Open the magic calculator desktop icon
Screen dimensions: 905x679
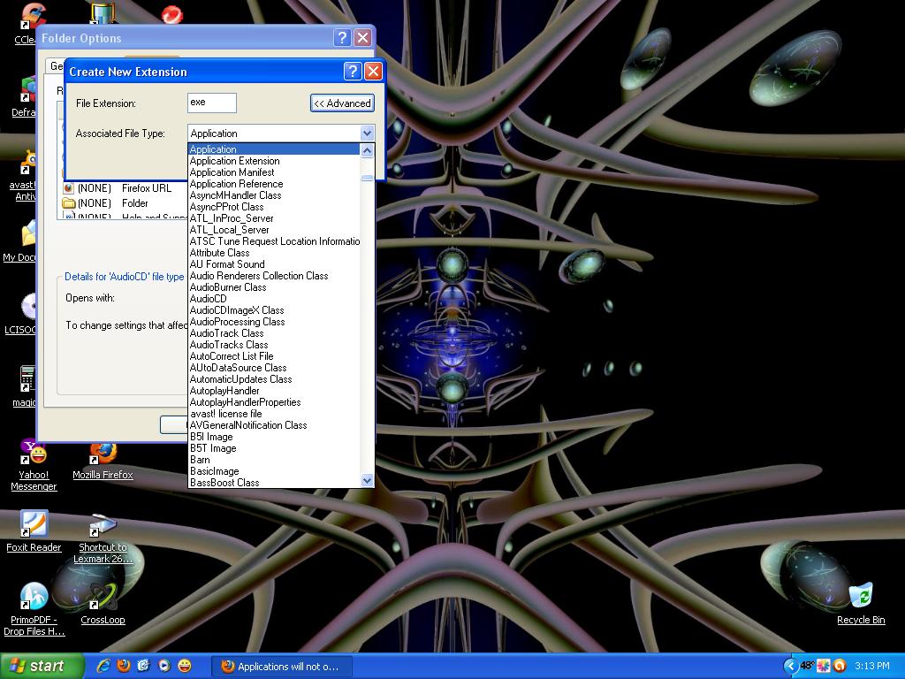pos(26,385)
